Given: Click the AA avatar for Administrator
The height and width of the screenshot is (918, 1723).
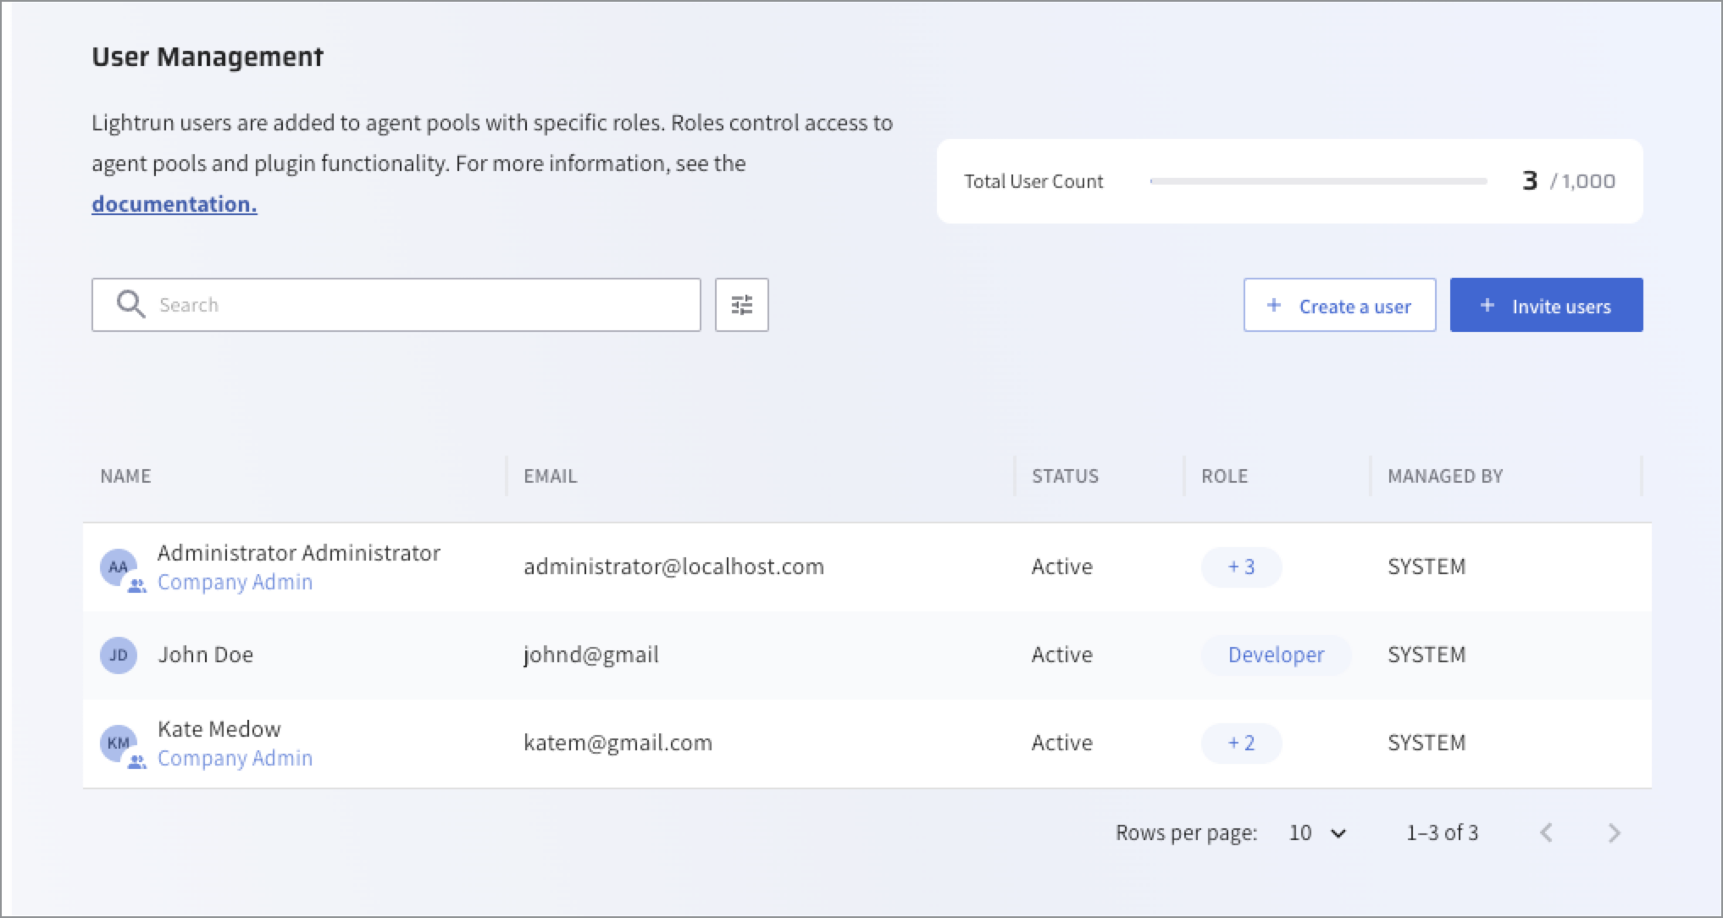Looking at the screenshot, I should point(118,567).
